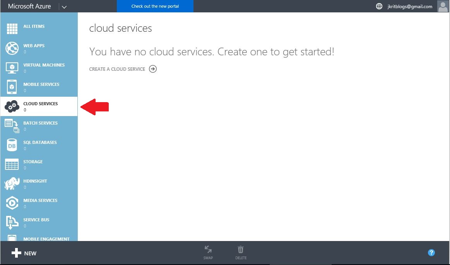Go to ALL ITEMS in sidebar
The image size is (450, 265).
pyautogui.click(x=34, y=26)
